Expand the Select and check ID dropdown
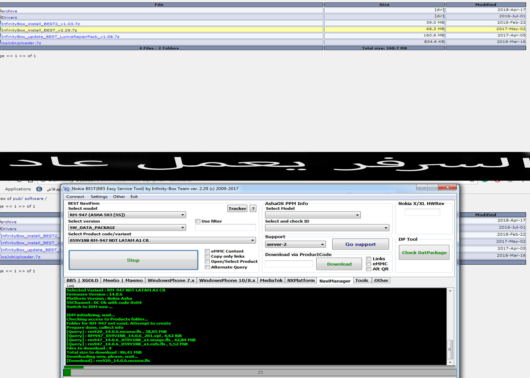Viewport: 530px width, 378px height. (x=327, y=228)
